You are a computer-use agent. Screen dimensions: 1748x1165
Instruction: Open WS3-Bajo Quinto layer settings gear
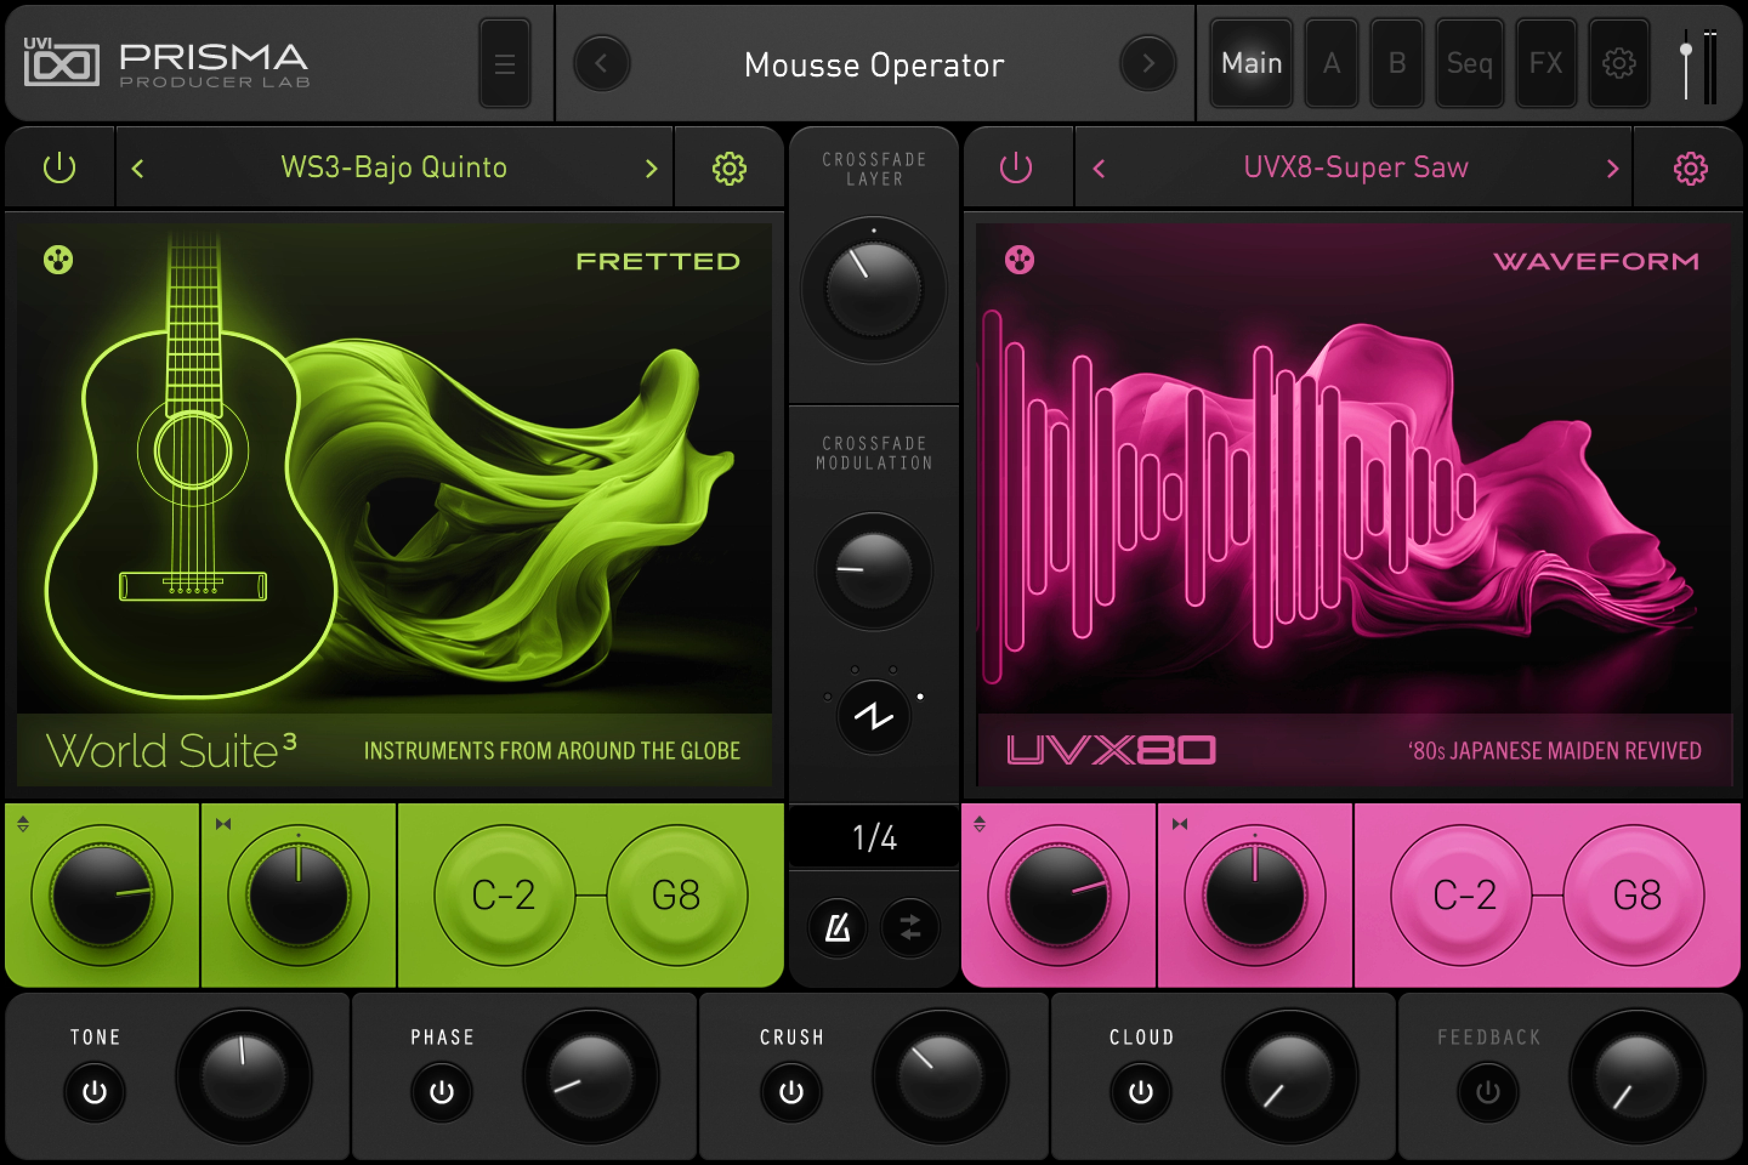click(729, 169)
